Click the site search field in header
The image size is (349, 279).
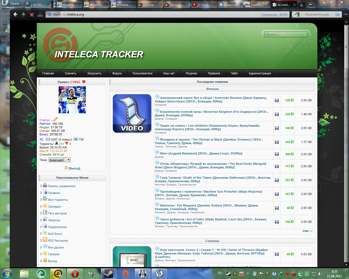pos(286,34)
